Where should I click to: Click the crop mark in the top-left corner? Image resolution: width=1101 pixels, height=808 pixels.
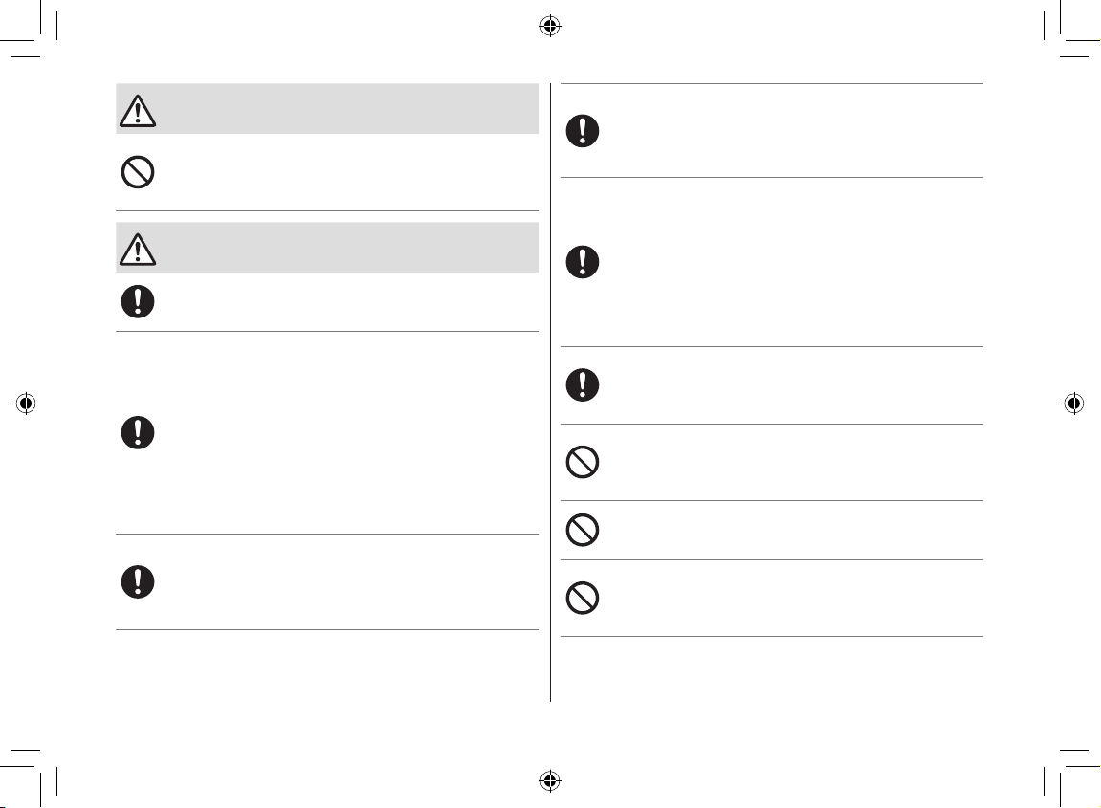[38, 38]
